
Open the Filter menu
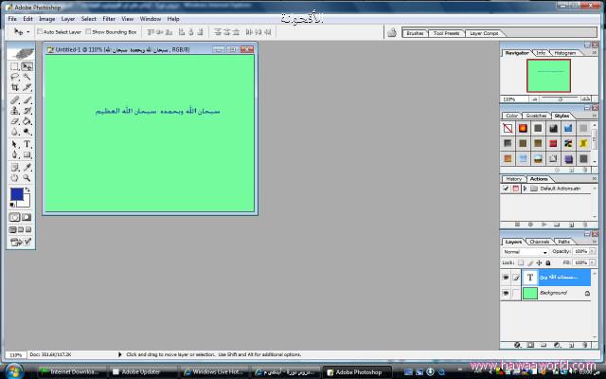click(109, 18)
